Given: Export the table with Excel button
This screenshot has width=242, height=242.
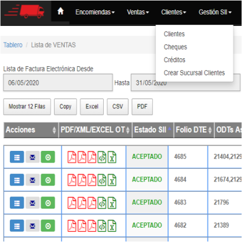Looking at the screenshot, I should (x=92, y=107).
